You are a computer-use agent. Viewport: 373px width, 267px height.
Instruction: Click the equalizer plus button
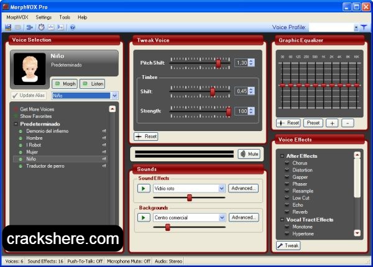click(x=332, y=123)
